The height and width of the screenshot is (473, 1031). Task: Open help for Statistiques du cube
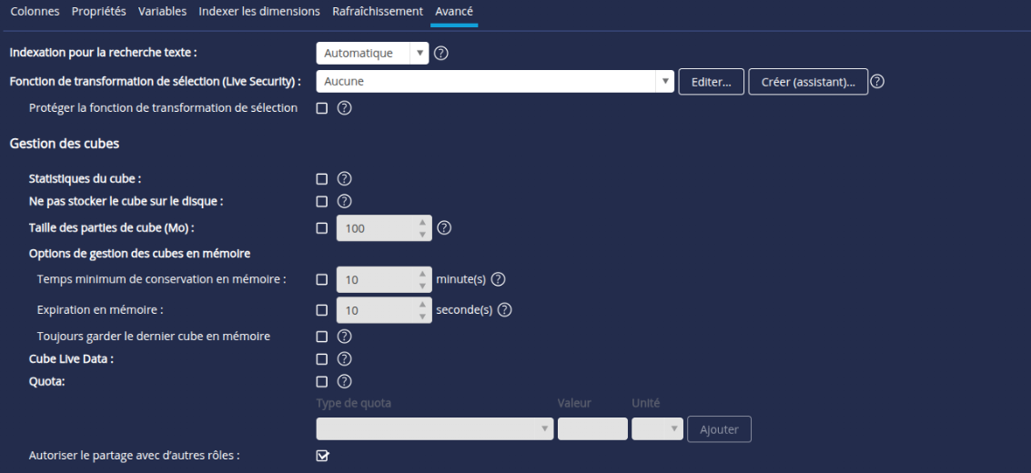coord(345,178)
